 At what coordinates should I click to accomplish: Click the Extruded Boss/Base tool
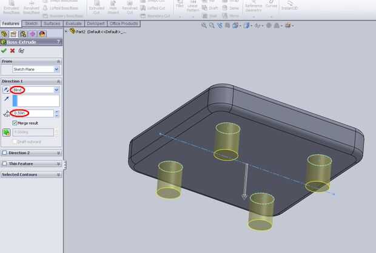(11, 7)
